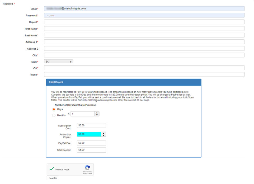Screen dimensions: 254x184
Task: Click the highlighted Amount for Copies field
Action: pos(89,134)
